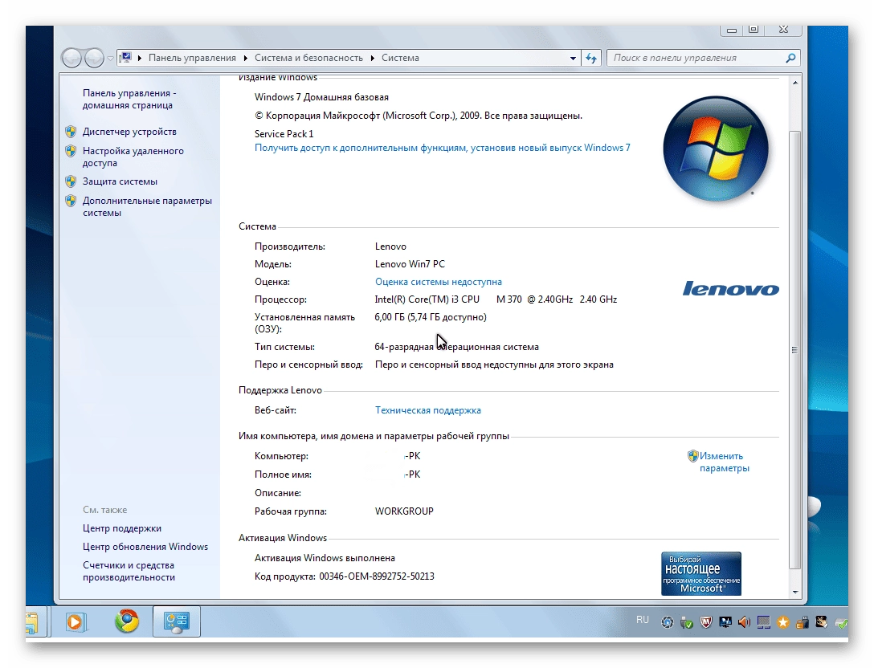Image resolution: width=874 pixels, height=668 pixels.
Task: Click the shield icon beside Настройка удаленного доступа
Action: (x=71, y=150)
